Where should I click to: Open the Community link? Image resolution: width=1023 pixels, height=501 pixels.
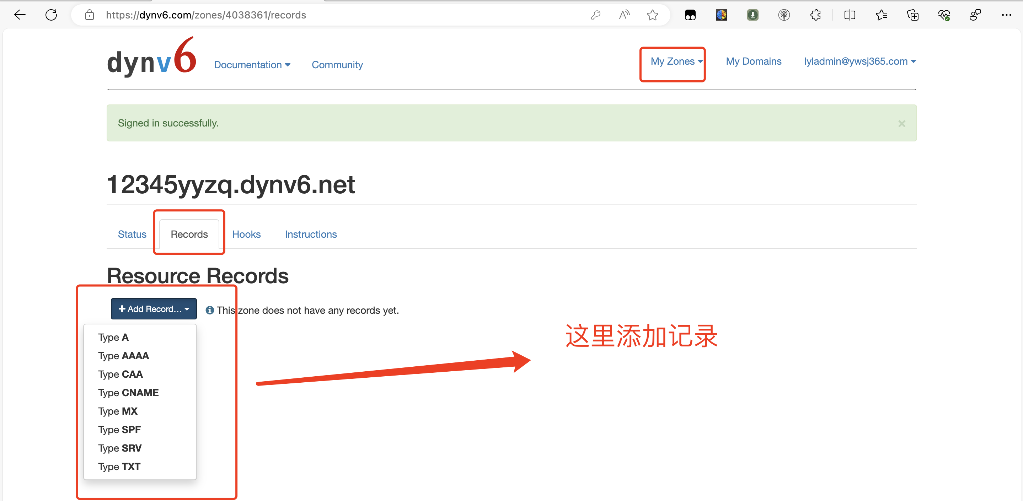point(337,65)
